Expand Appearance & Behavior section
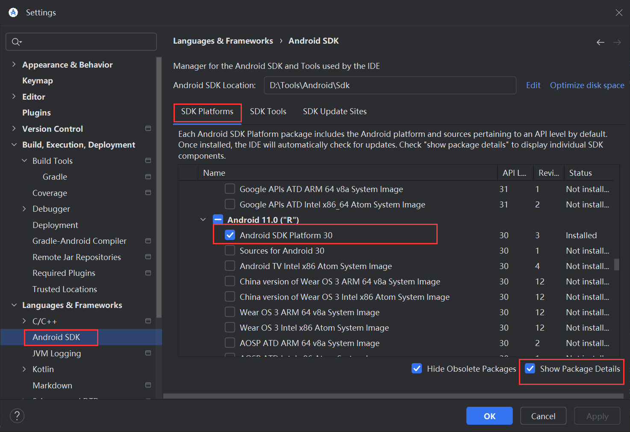 pos(14,64)
